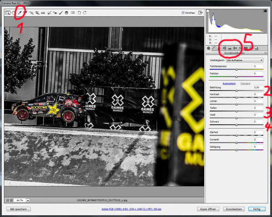Open the Camera Calibration tab
This screenshot has height=217, width=272.
pos(246,48)
